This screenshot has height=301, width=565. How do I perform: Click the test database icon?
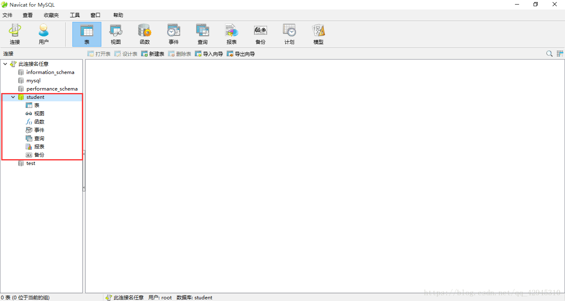(x=21, y=163)
